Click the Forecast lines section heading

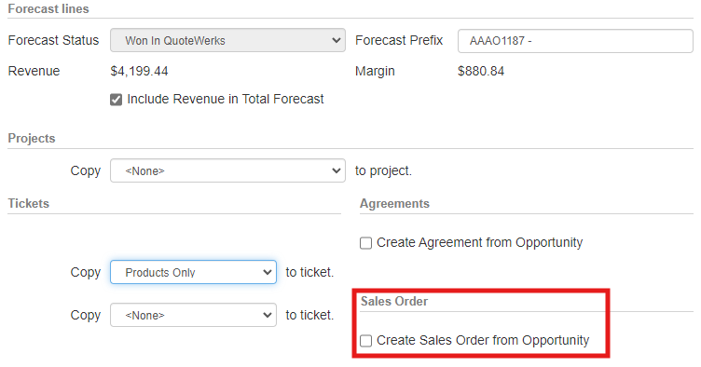click(48, 9)
